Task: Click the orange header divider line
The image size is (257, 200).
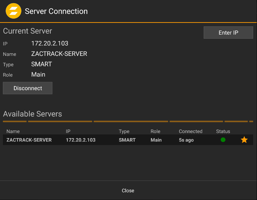Action: 128,22
